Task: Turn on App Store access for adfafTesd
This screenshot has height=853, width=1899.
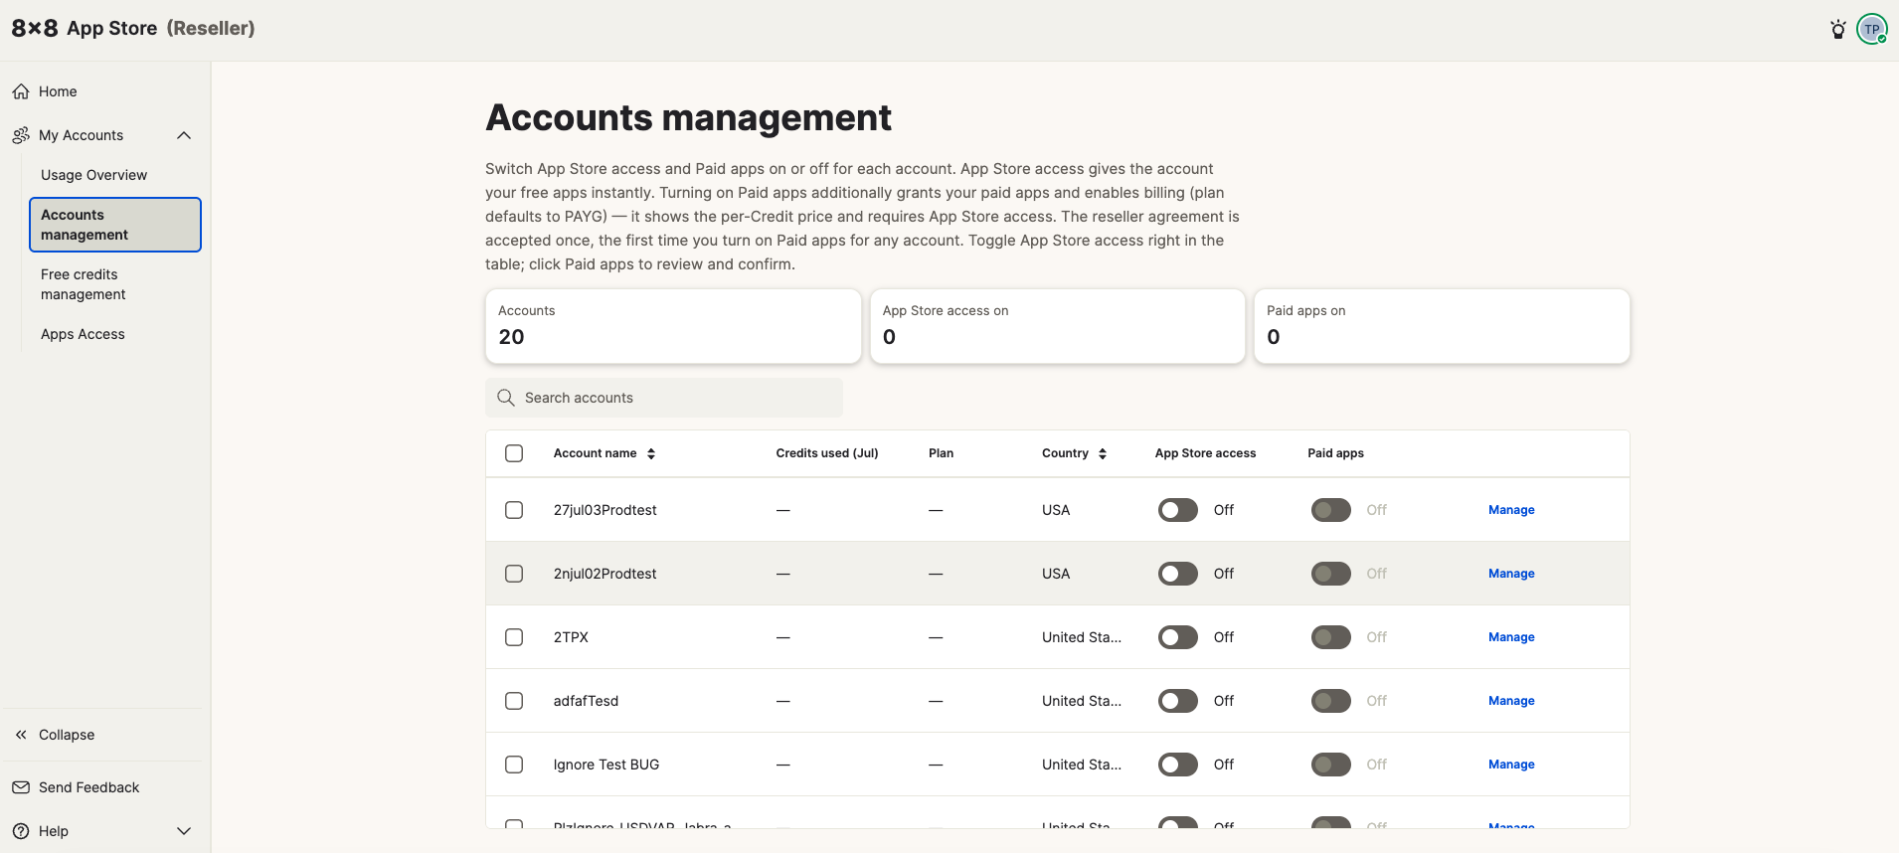Action: pos(1178,701)
